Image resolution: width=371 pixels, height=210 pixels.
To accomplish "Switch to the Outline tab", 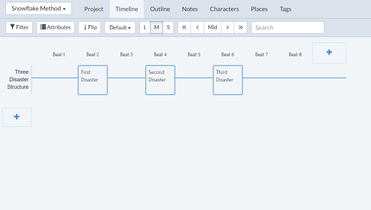I will pos(160,9).
